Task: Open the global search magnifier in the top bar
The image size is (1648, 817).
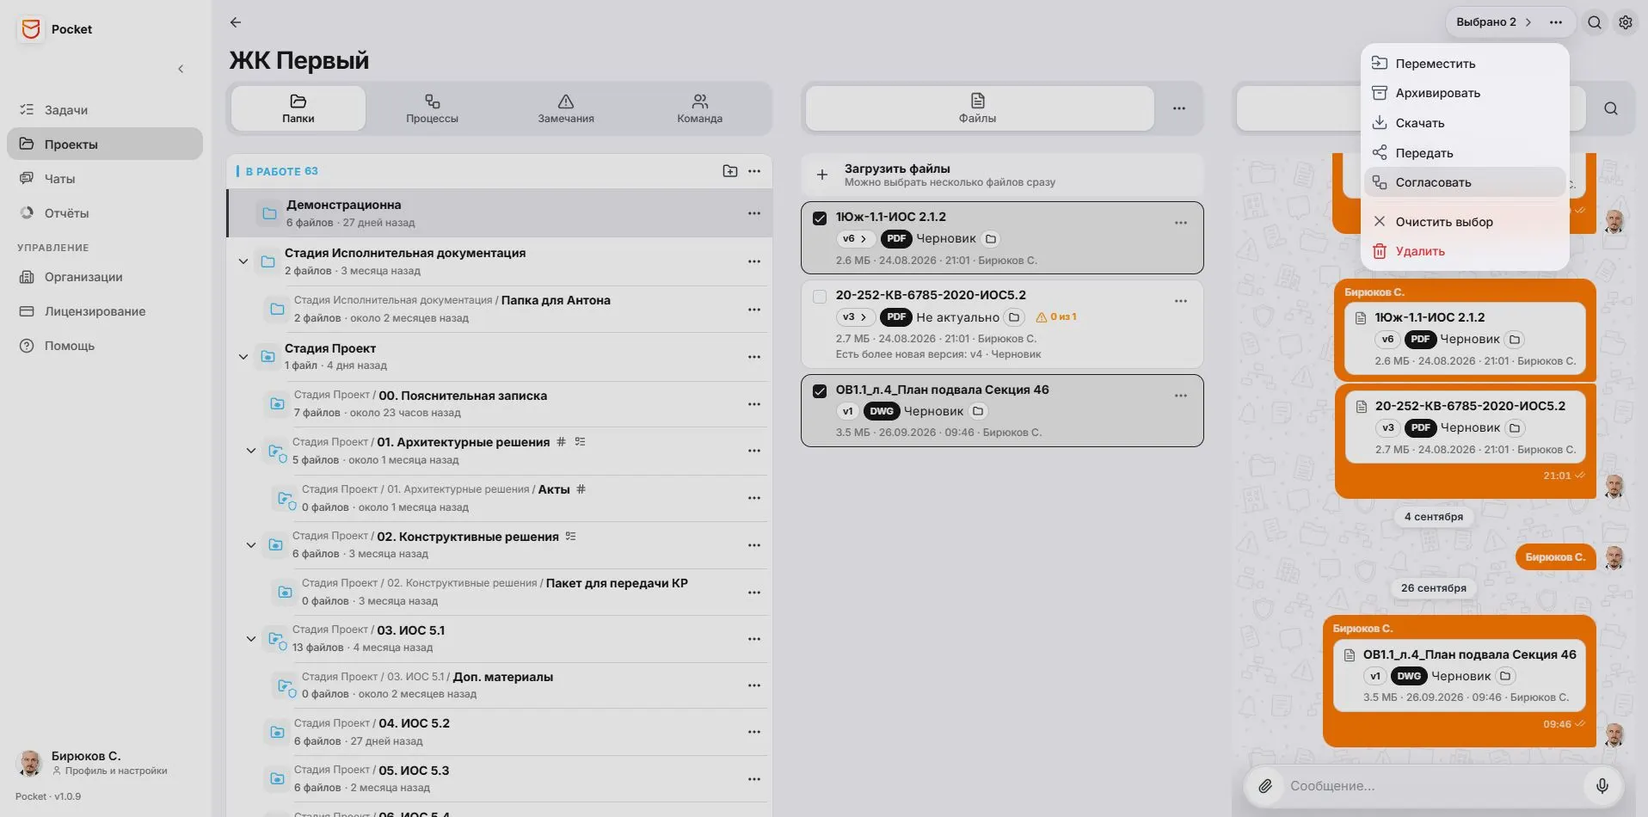Action: click(1595, 22)
